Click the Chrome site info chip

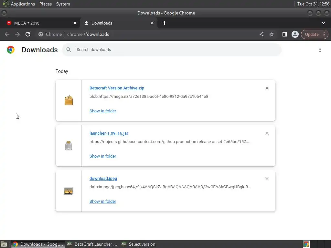(x=50, y=34)
